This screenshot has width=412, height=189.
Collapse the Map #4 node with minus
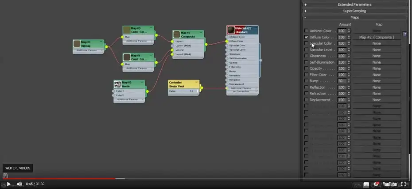tap(151, 55)
